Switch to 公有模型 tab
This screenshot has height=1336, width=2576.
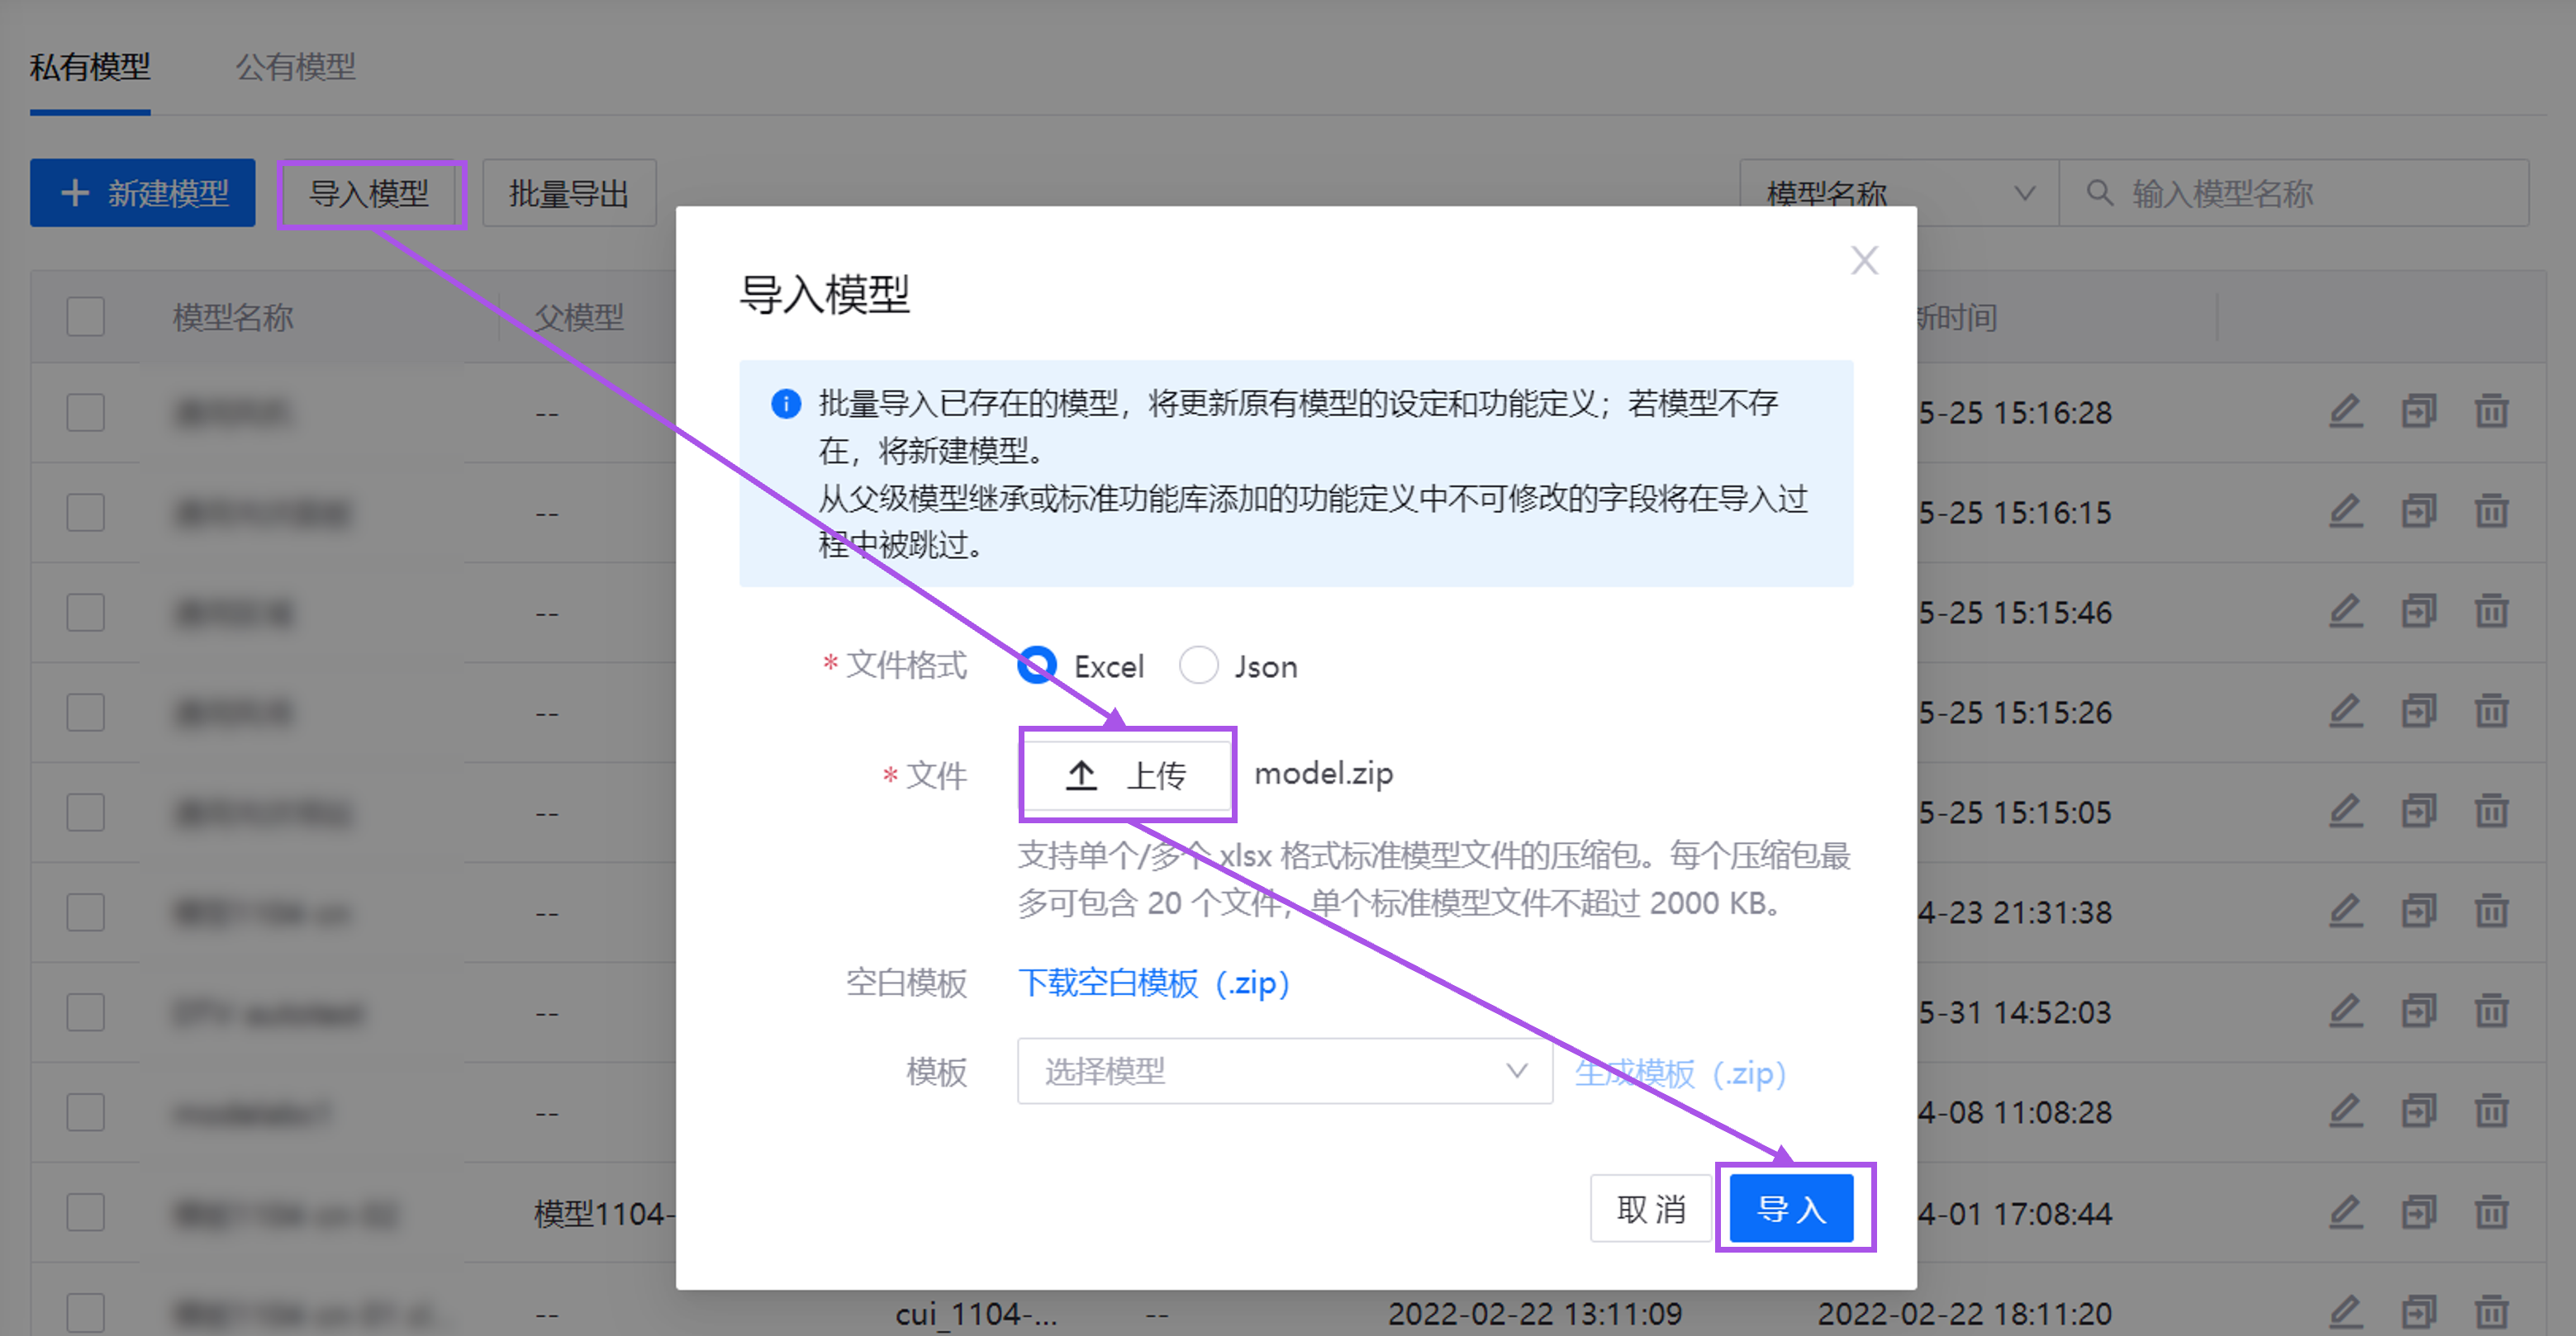(x=296, y=67)
